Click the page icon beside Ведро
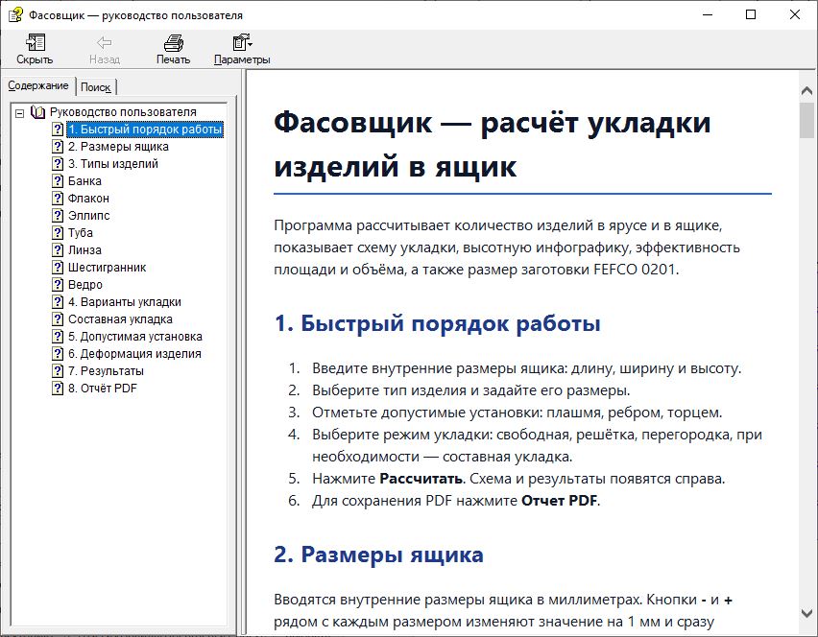Screen dimensions: 818x637 58,285
